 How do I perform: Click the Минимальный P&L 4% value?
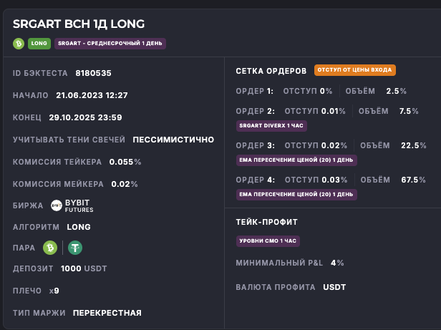pos(337,263)
